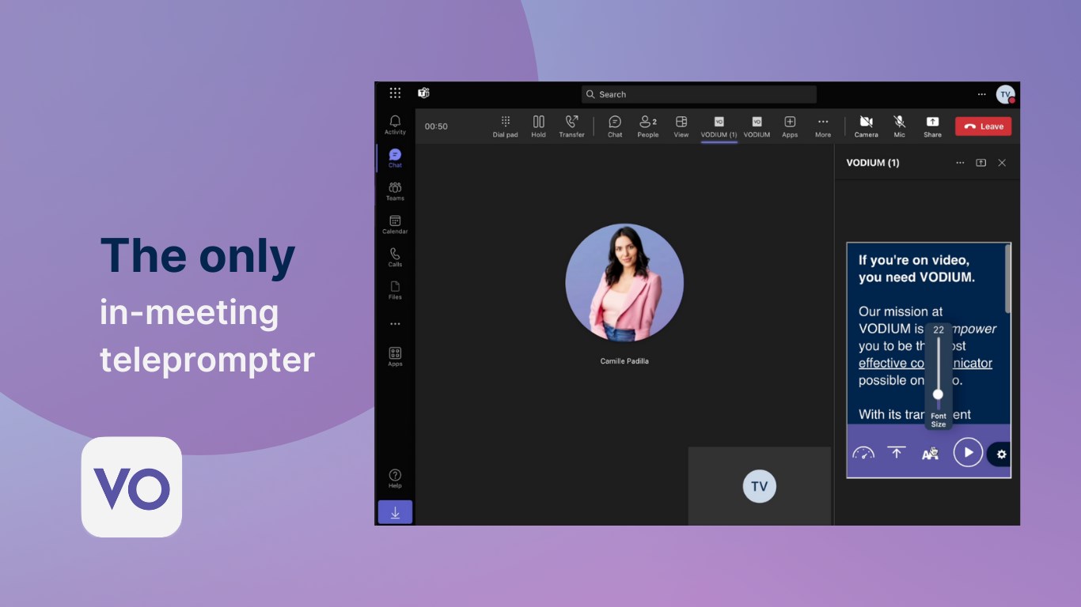This screenshot has height=607, width=1081.
Task: Open More actions in meeting toolbar
Action: point(823,126)
